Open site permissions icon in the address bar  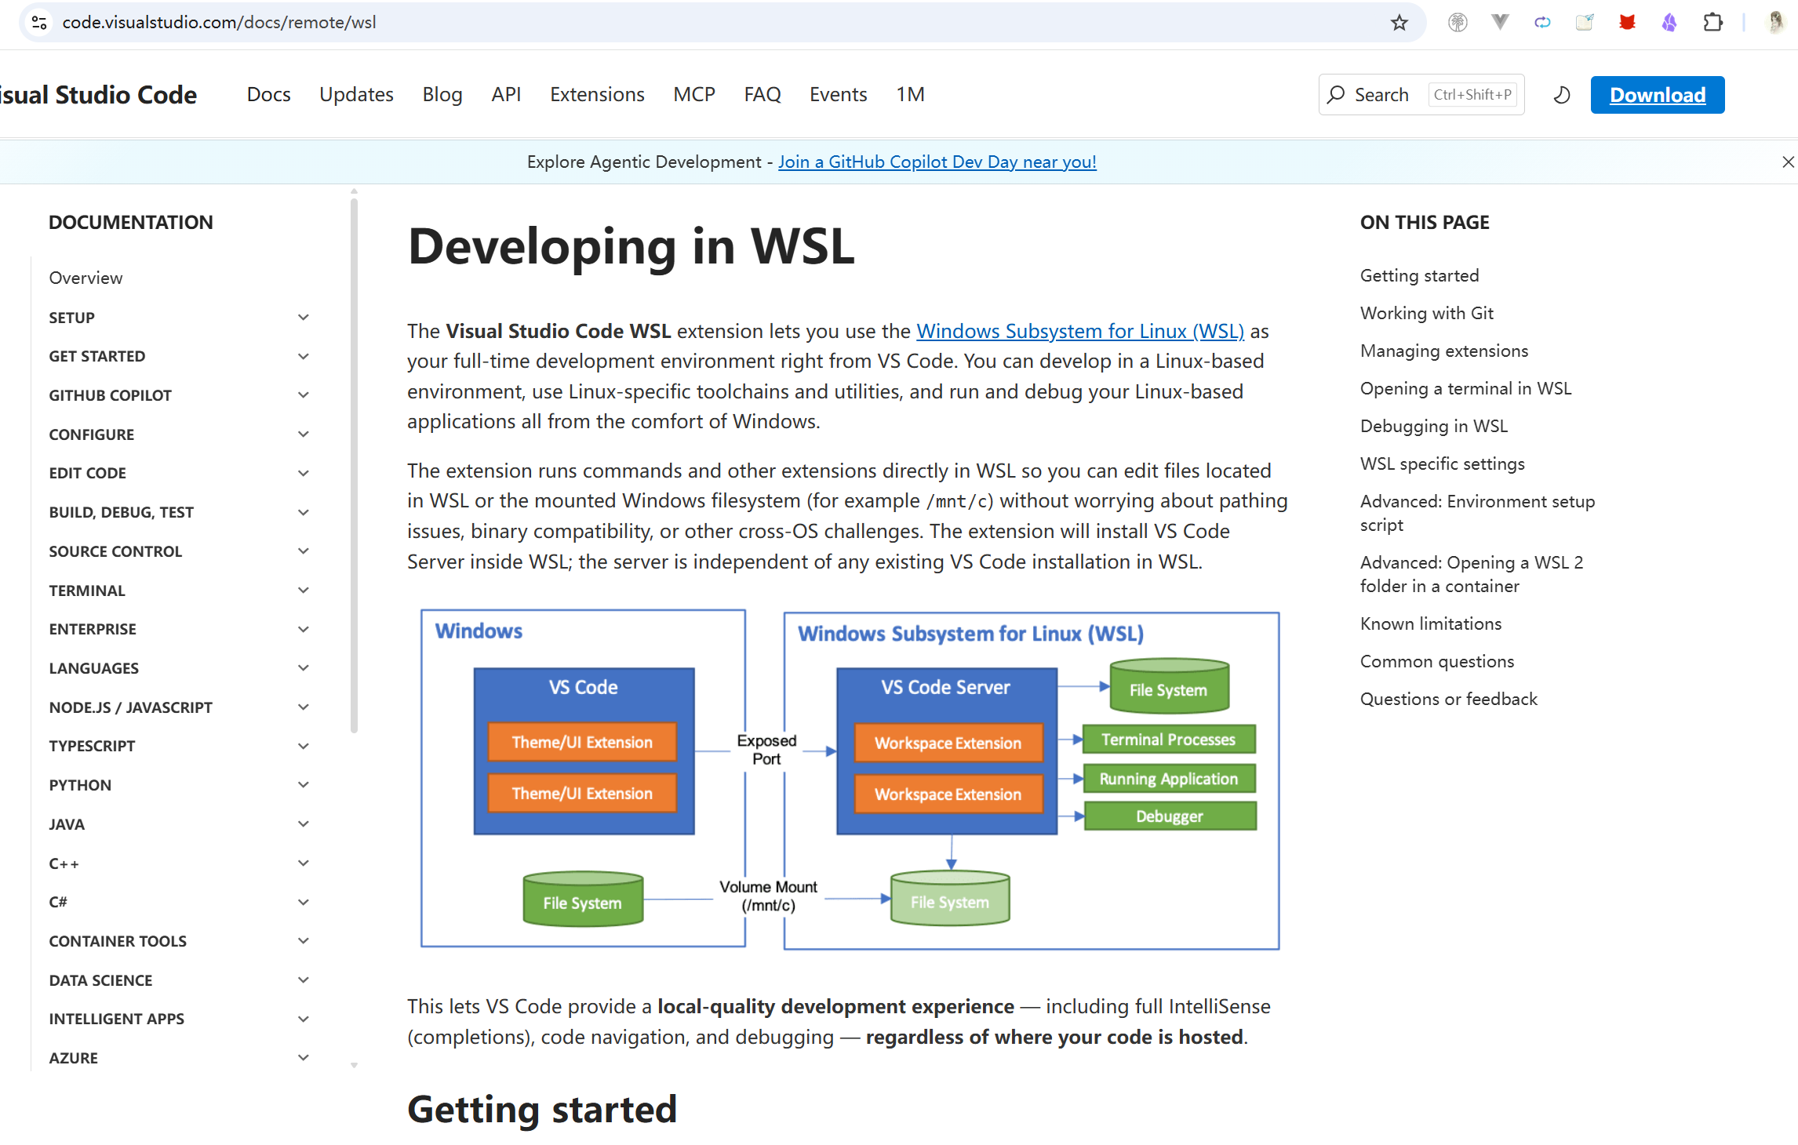[38, 22]
